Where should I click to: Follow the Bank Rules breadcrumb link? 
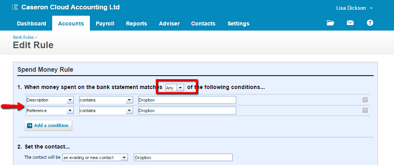[24, 37]
